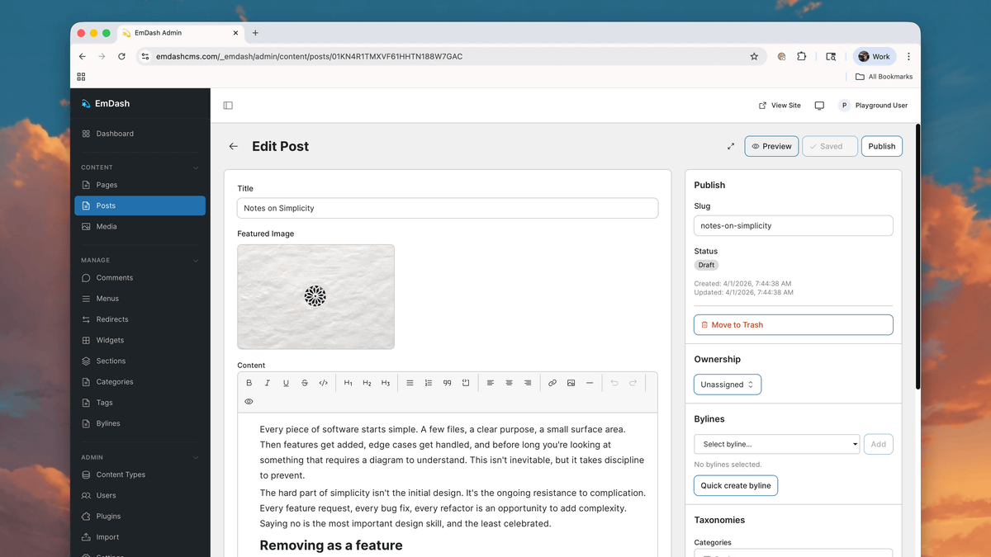Set Heading 3 with H3 icon
The width and height of the screenshot is (991, 557).
point(386,383)
